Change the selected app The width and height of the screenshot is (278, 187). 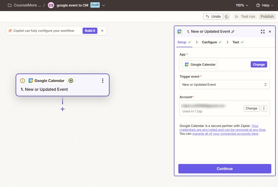pos(258,65)
